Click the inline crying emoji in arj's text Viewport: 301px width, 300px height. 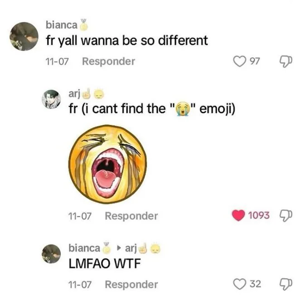click(x=183, y=109)
